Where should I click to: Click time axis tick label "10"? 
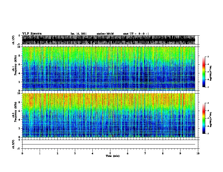(198, 153)
